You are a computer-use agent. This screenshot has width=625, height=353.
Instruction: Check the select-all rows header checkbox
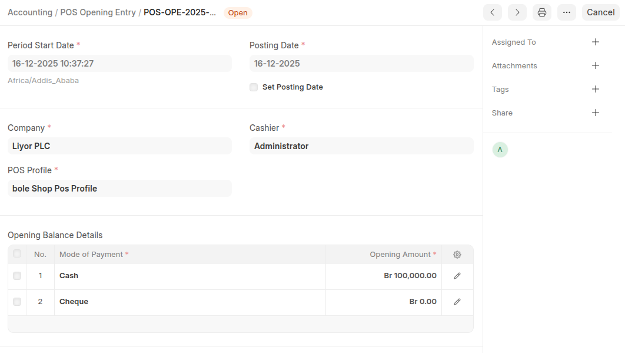coord(17,254)
